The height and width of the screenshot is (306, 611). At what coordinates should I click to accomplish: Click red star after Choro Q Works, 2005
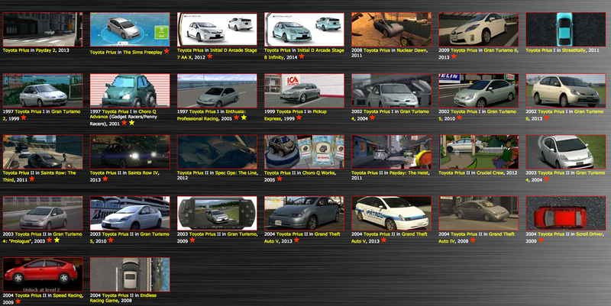click(x=280, y=179)
